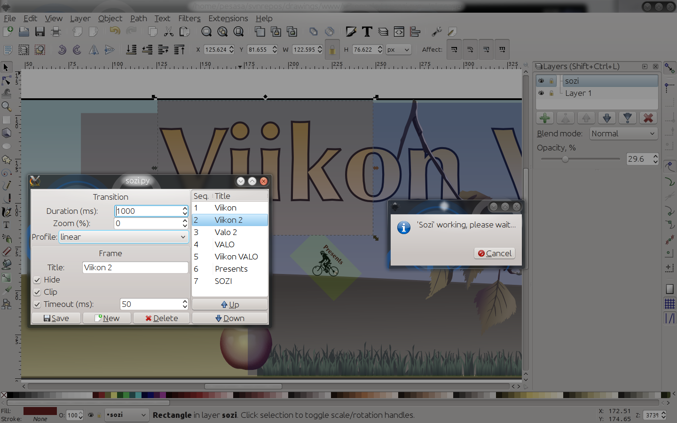Toggle the Clip checkbox in sozi.py
The image size is (677, 423).
click(37, 292)
